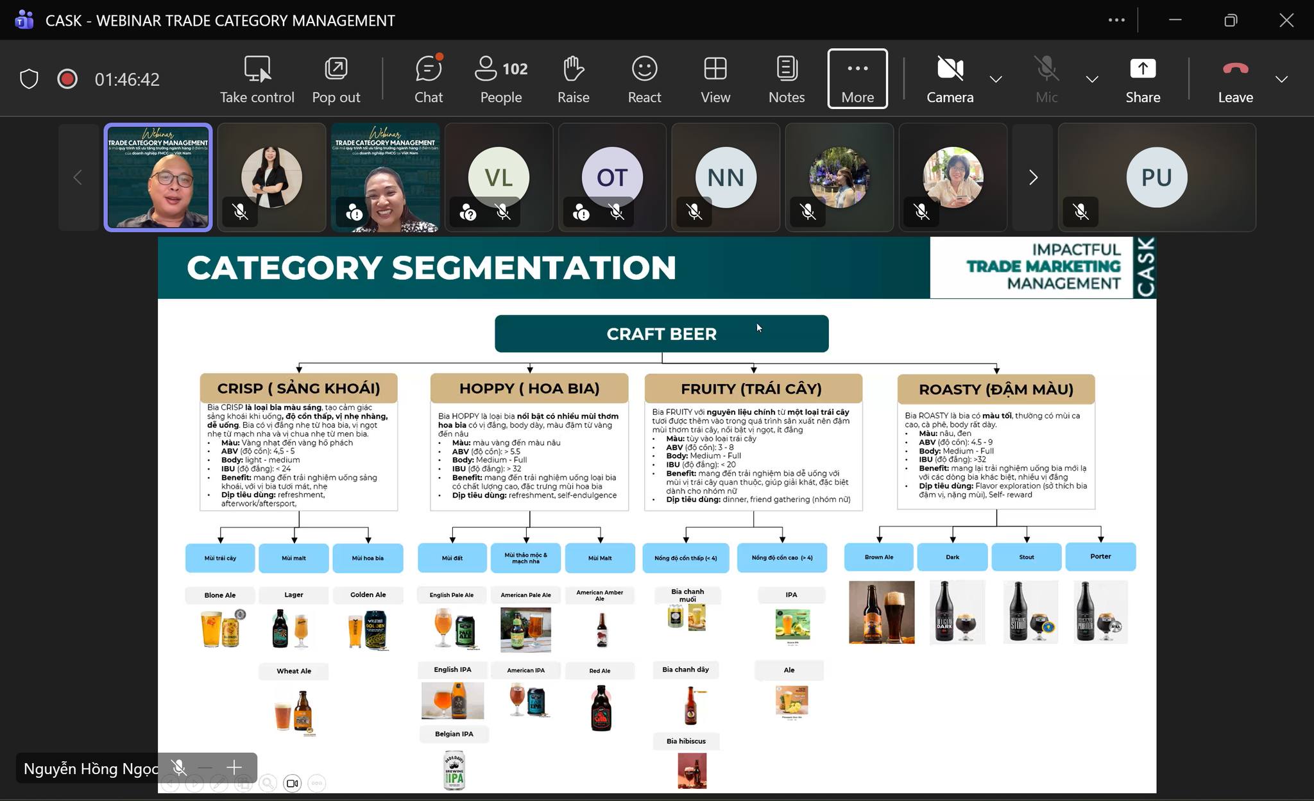The image size is (1314, 801).
Task: Pop out the shared content
Action: point(336,79)
